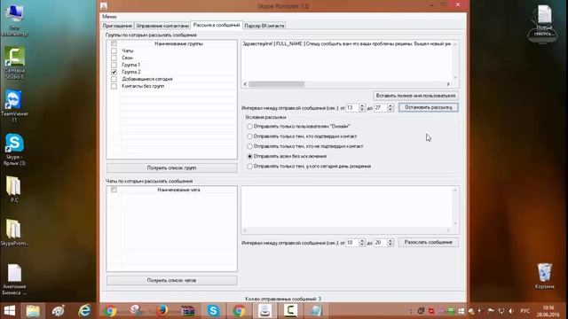Image resolution: width=568 pixels, height=319 pixels.
Task: Toggle the select-all checkbox beside Наименование чата
Action: (x=114, y=190)
